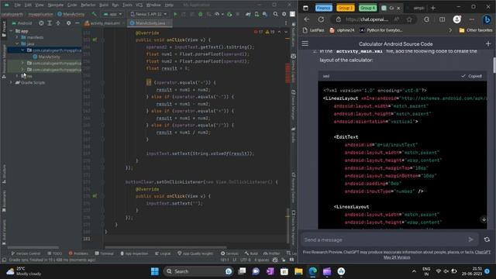Start new chat with plus icon in ChatGPT
The image size is (496, 279).
488,43
